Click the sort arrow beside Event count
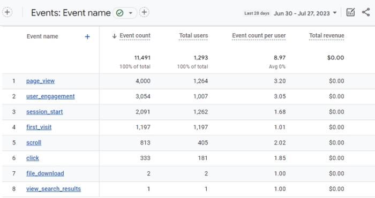The image size is (375, 198). point(114,36)
